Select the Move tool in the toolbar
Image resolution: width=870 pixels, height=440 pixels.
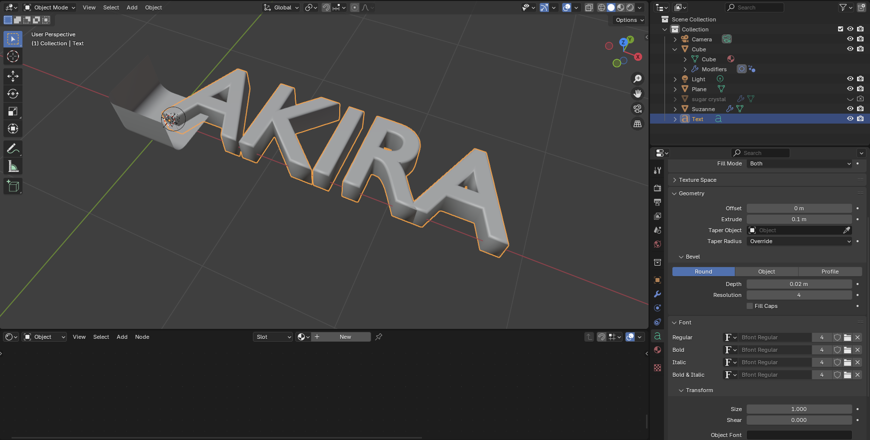[13, 76]
